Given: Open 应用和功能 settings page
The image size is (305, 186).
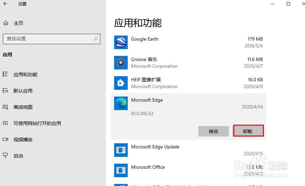Looking at the screenshot, I should click(x=25, y=75).
